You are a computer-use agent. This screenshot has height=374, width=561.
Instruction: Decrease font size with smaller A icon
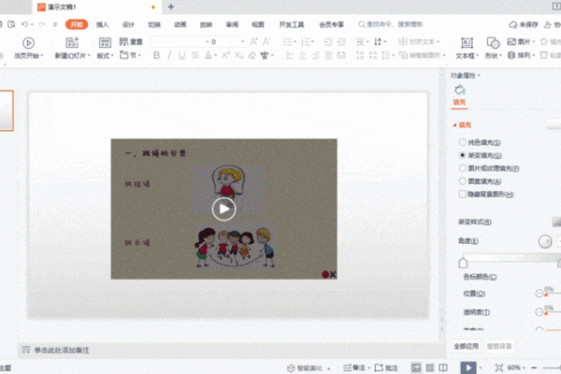[266, 42]
